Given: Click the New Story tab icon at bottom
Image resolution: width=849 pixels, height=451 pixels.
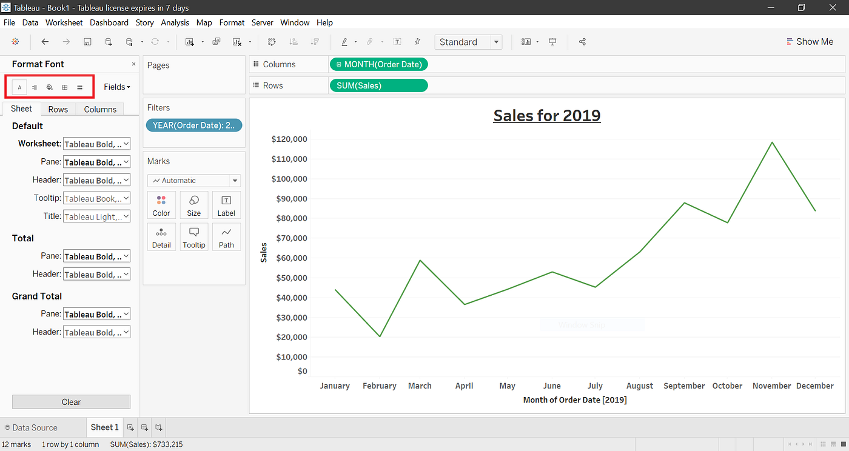Looking at the screenshot, I should 158,427.
